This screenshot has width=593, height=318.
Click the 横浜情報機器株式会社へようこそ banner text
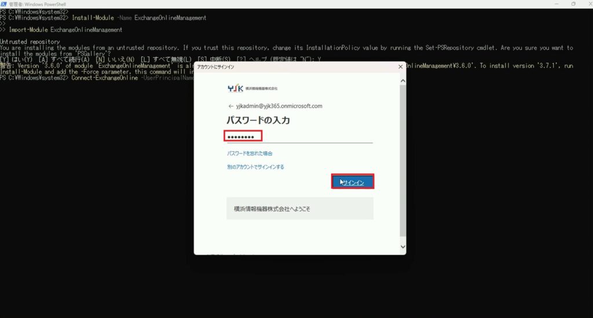(x=272, y=209)
